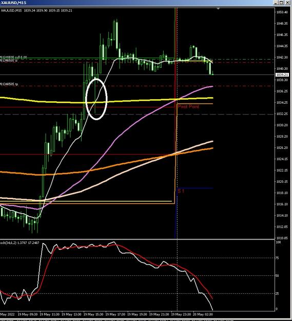Viewport: 292px width, 321px height.
Task: Click the 1850.40 price scale label
Action: [x=282, y=12]
